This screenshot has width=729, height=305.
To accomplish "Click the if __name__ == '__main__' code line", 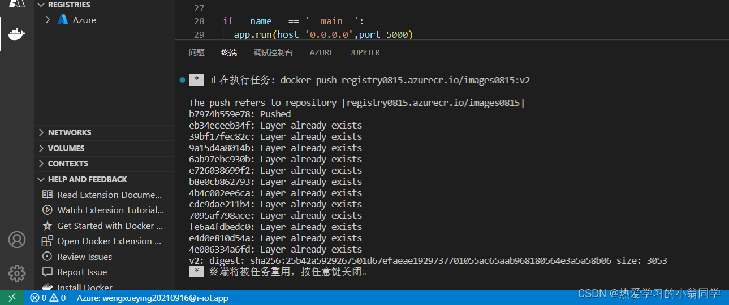I will tap(294, 21).
